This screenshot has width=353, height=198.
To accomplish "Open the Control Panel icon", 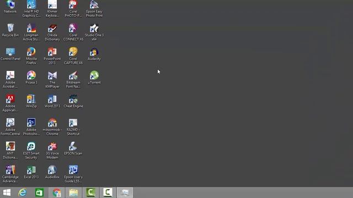I will [10, 54].
